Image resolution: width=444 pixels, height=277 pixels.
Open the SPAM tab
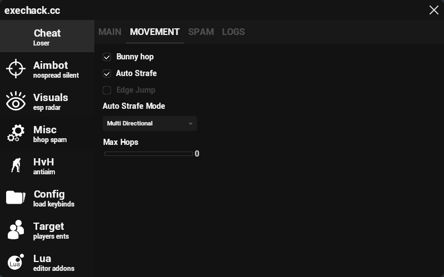201,32
